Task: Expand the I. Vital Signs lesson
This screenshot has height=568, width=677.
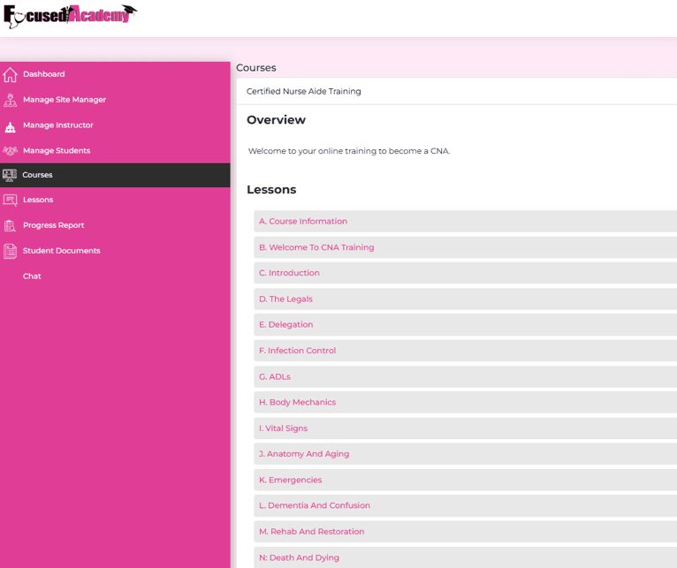Action: (283, 428)
